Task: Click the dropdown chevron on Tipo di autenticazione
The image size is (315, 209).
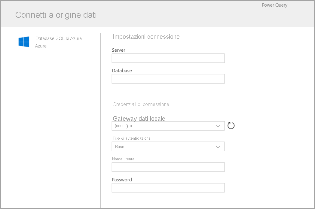Action: (218, 147)
